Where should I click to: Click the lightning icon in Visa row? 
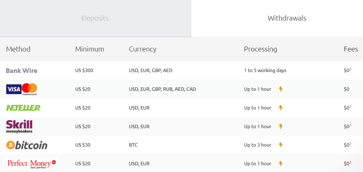click(281, 89)
